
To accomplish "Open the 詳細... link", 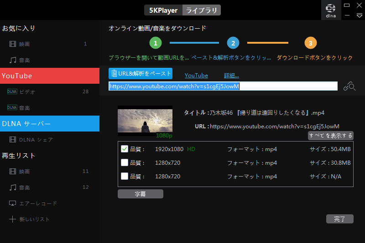I will click(x=231, y=76).
